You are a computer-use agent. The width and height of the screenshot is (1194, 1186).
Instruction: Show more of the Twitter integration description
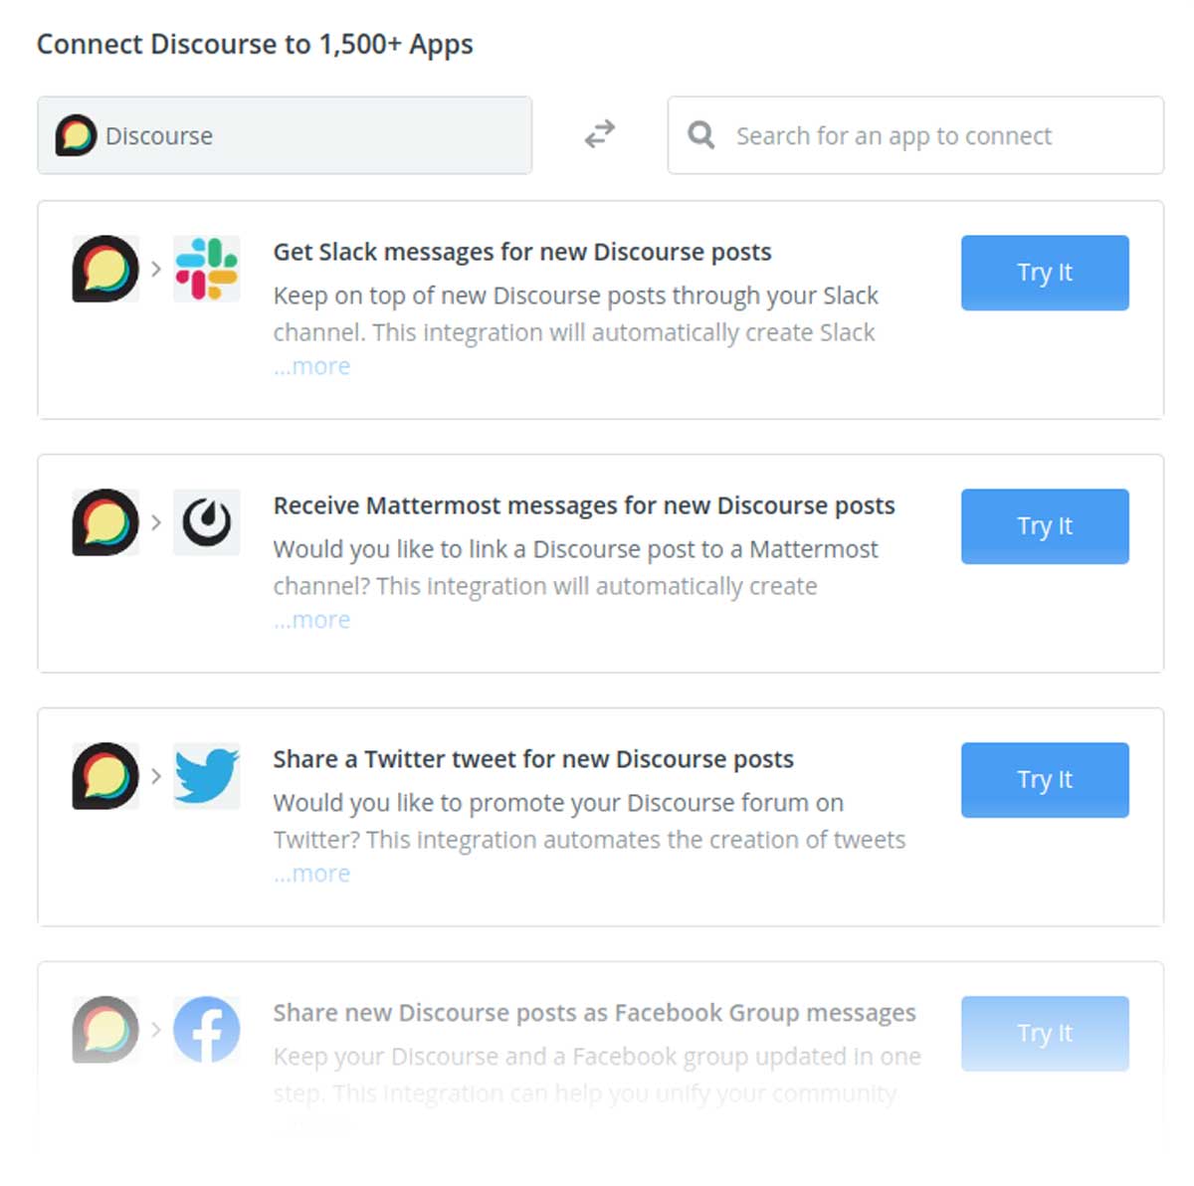click(x=310, y=874)
